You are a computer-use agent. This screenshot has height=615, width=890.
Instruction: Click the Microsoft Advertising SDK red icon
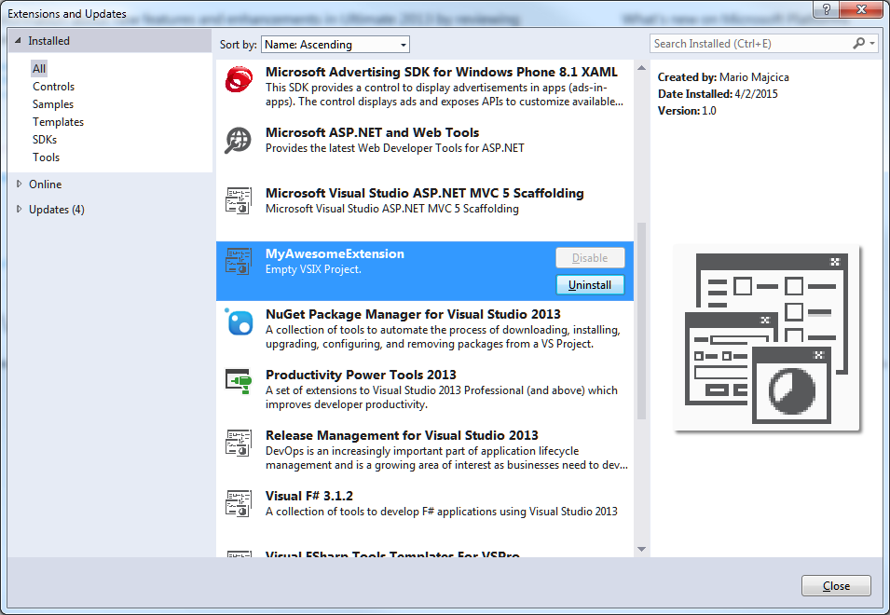tap(239, 79)
